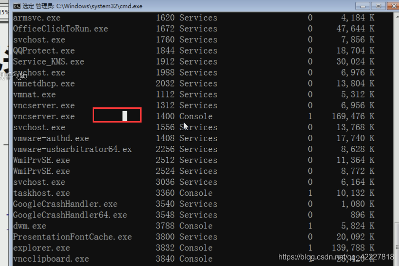The width and height of the screenshot is (399, 266).
Task: Click PID 1844 in the list
Action: (165, 50)
